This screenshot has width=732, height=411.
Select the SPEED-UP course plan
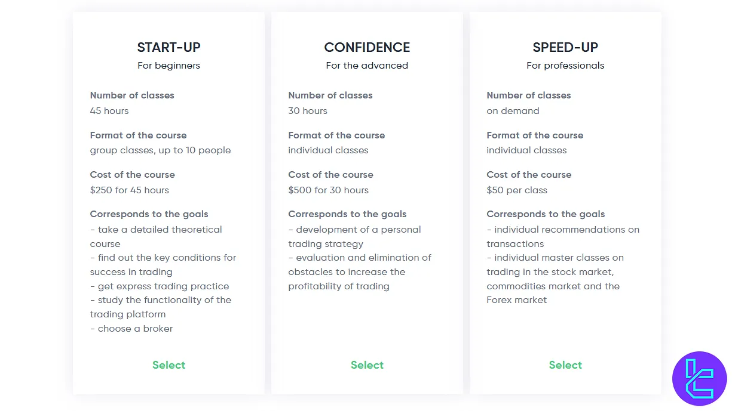click(x=565, y=365)
